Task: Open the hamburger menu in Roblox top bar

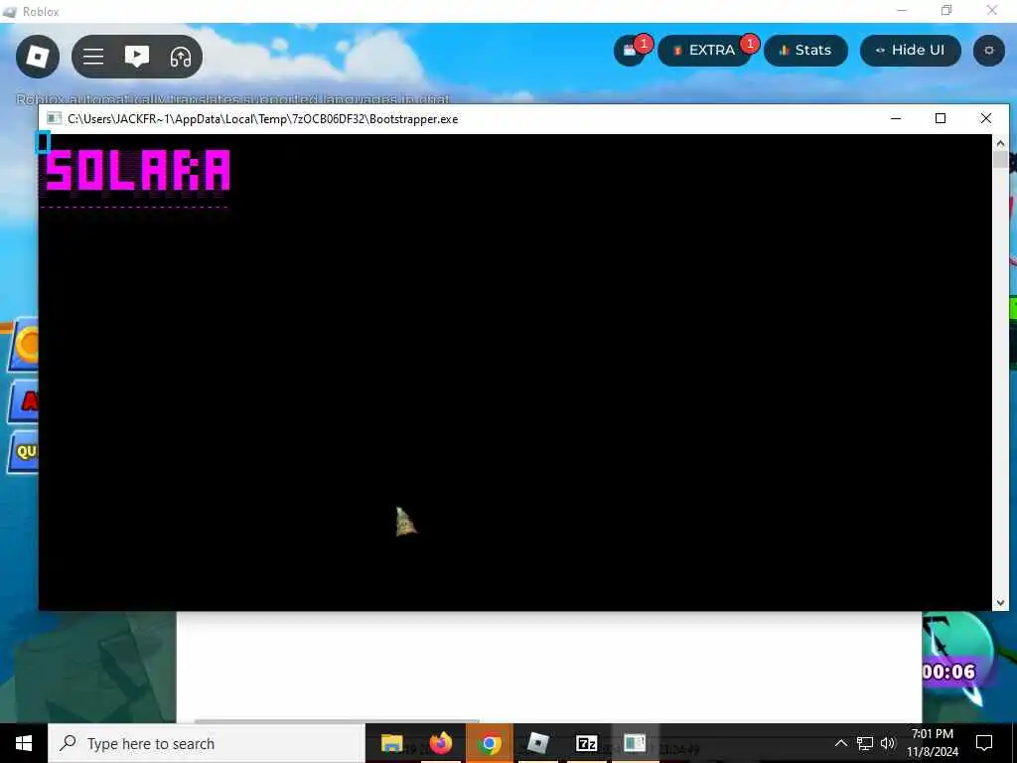Action: (x=93, y=57)
